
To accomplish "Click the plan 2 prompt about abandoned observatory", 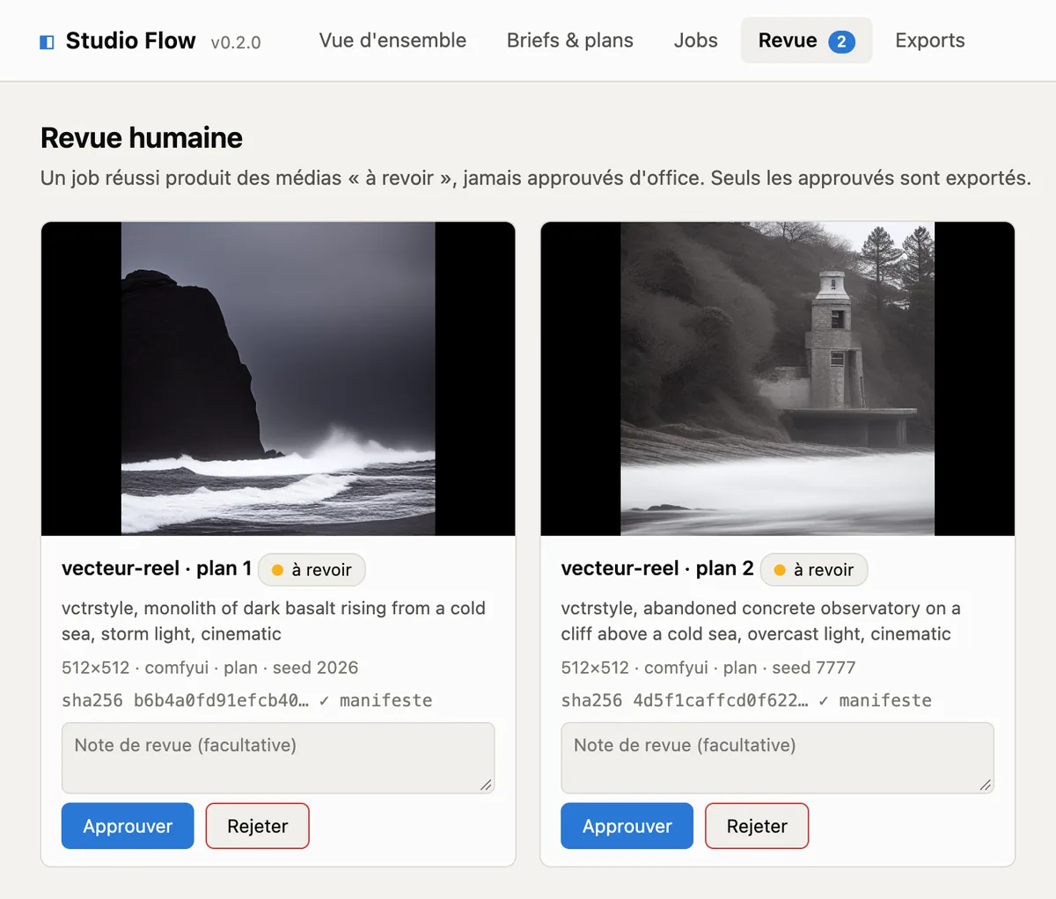I will click(761, 621).
